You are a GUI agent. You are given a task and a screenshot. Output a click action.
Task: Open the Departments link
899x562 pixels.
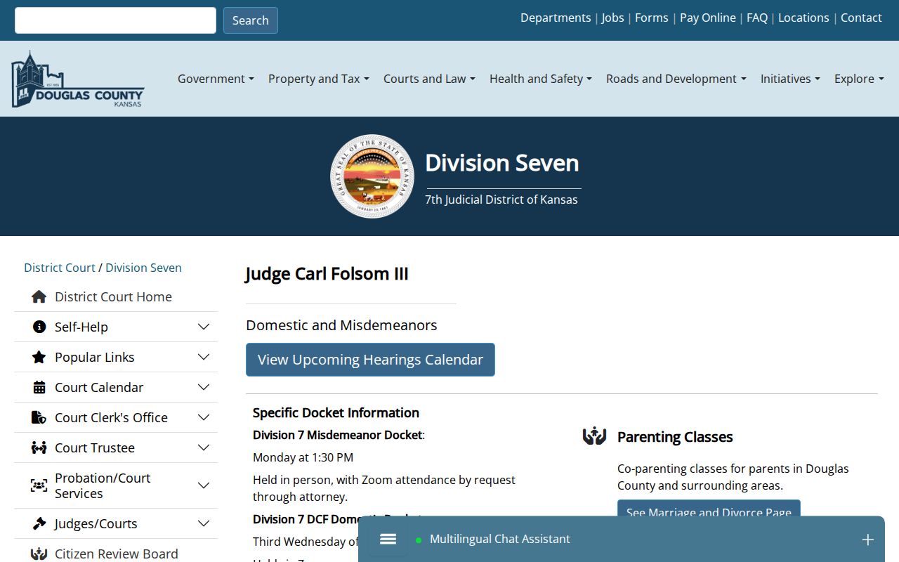(556, 18)
